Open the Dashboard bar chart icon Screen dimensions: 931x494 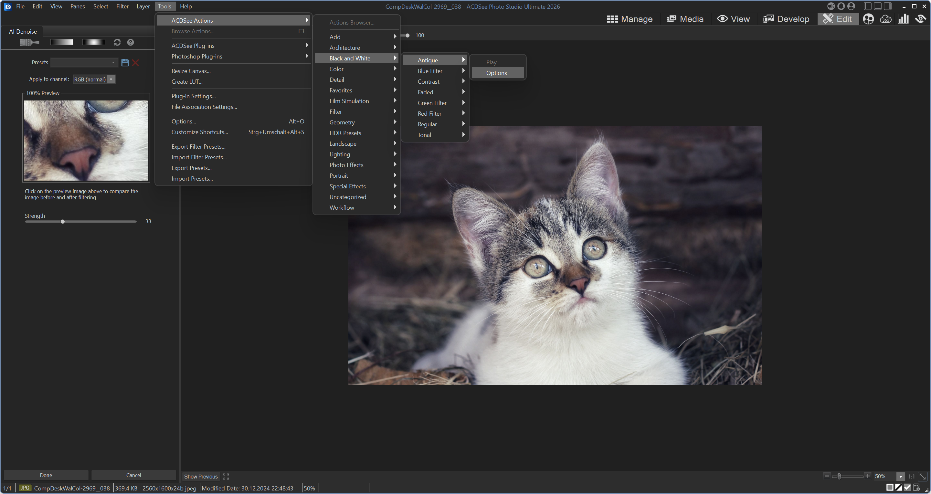(x=903, y=19)
